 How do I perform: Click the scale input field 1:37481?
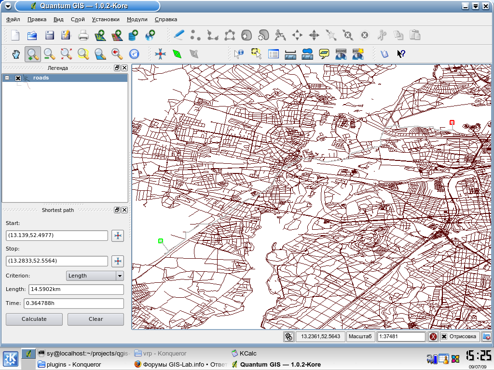[401, 337]
